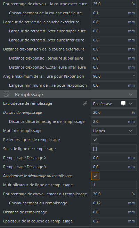Select the Multiplicateur de ligne de remplissage field
This screenshot has width=139, height=228.
coord(114,185)
